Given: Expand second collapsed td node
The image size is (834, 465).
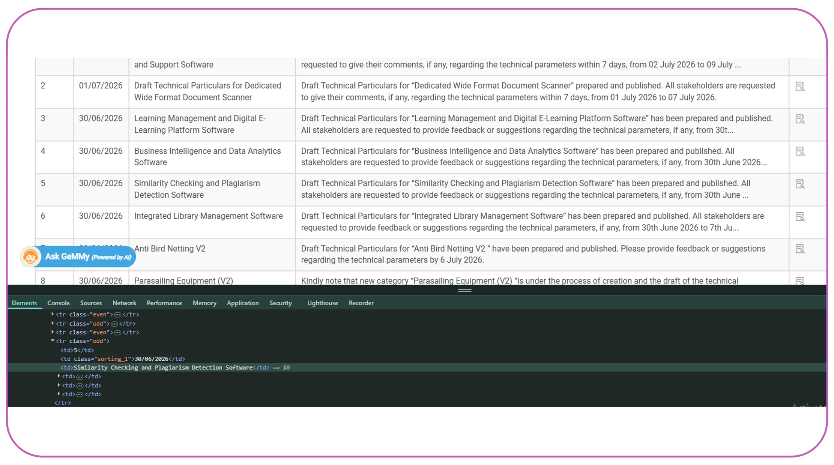Looking at the screenshot, I should (59, 385).
